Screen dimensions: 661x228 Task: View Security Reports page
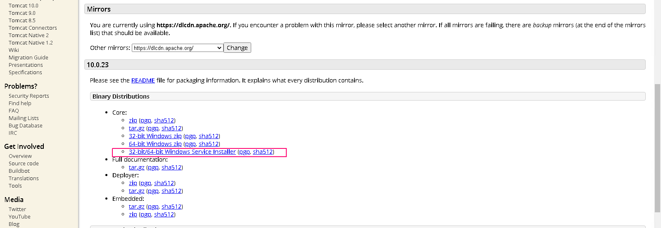pos(29,96)
